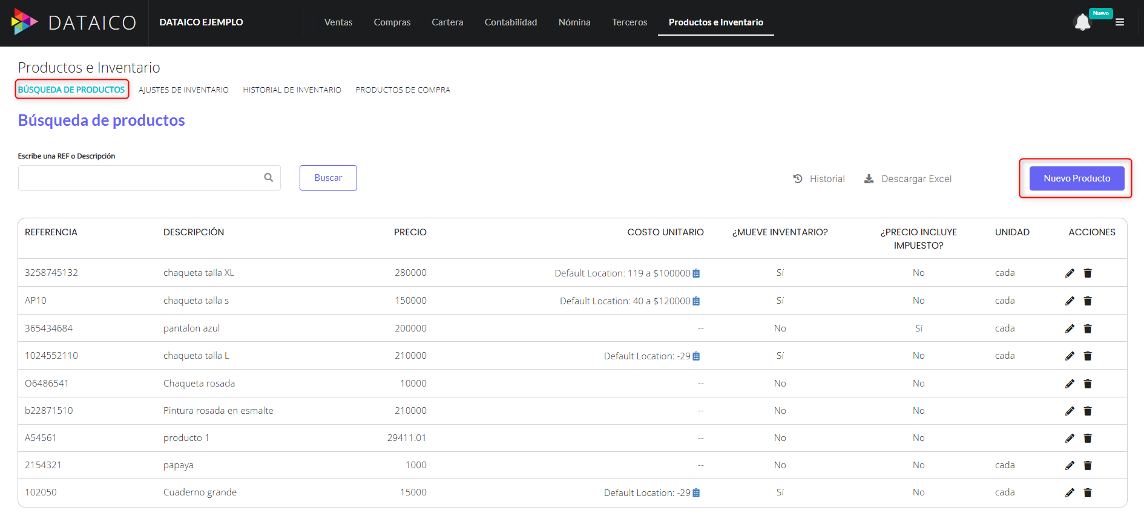Click the UNIDAD column header
1144x516 pixels.
[1012, 232]
